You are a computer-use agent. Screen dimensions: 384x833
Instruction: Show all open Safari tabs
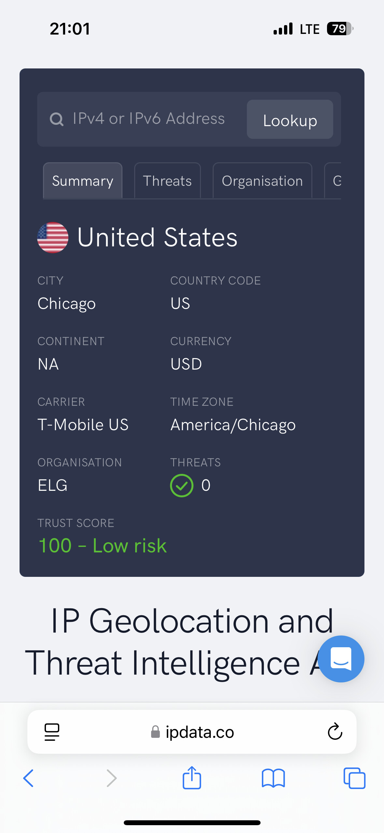click(x=354, y=778)
